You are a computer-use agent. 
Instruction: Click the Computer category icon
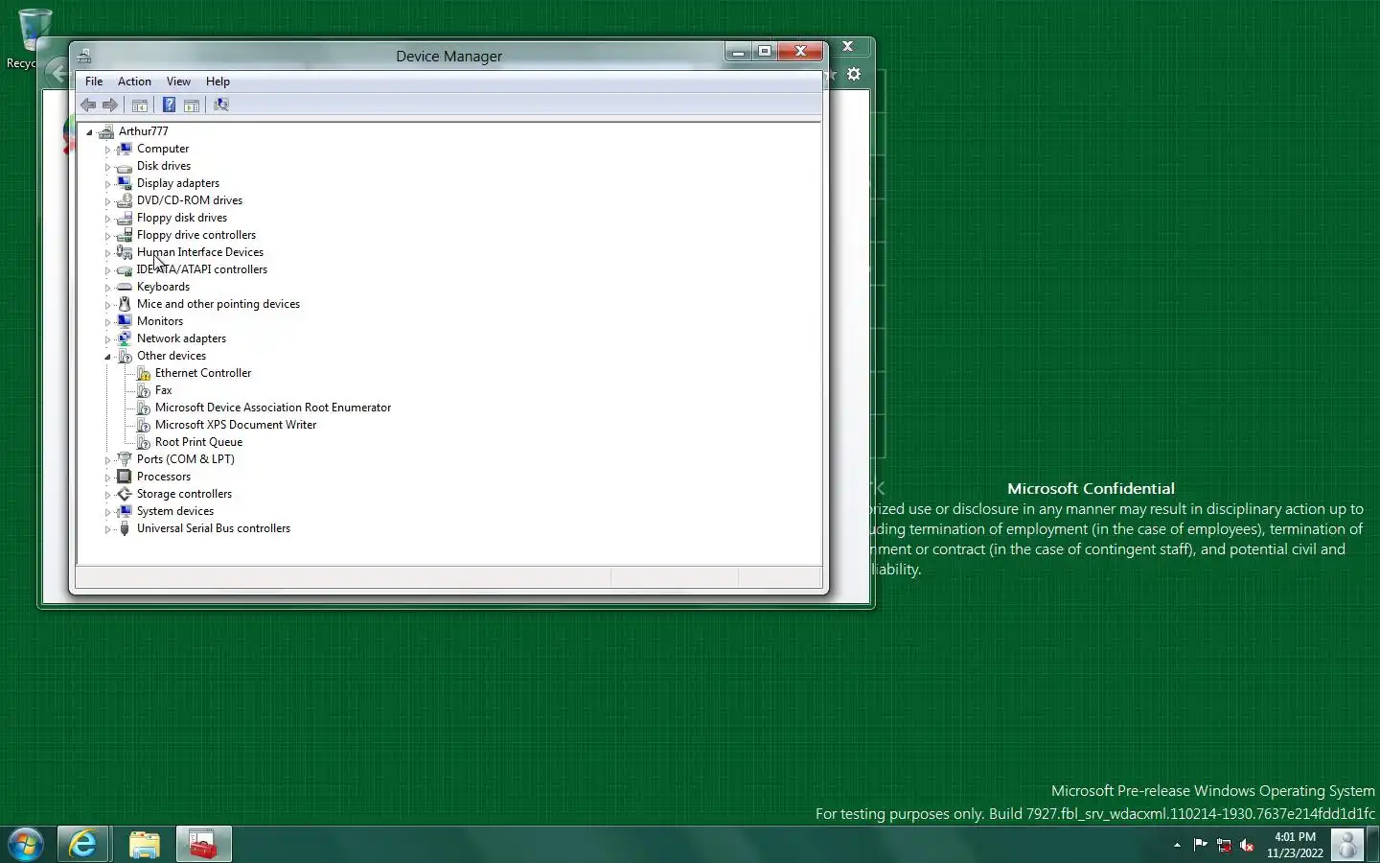(124, 149)
